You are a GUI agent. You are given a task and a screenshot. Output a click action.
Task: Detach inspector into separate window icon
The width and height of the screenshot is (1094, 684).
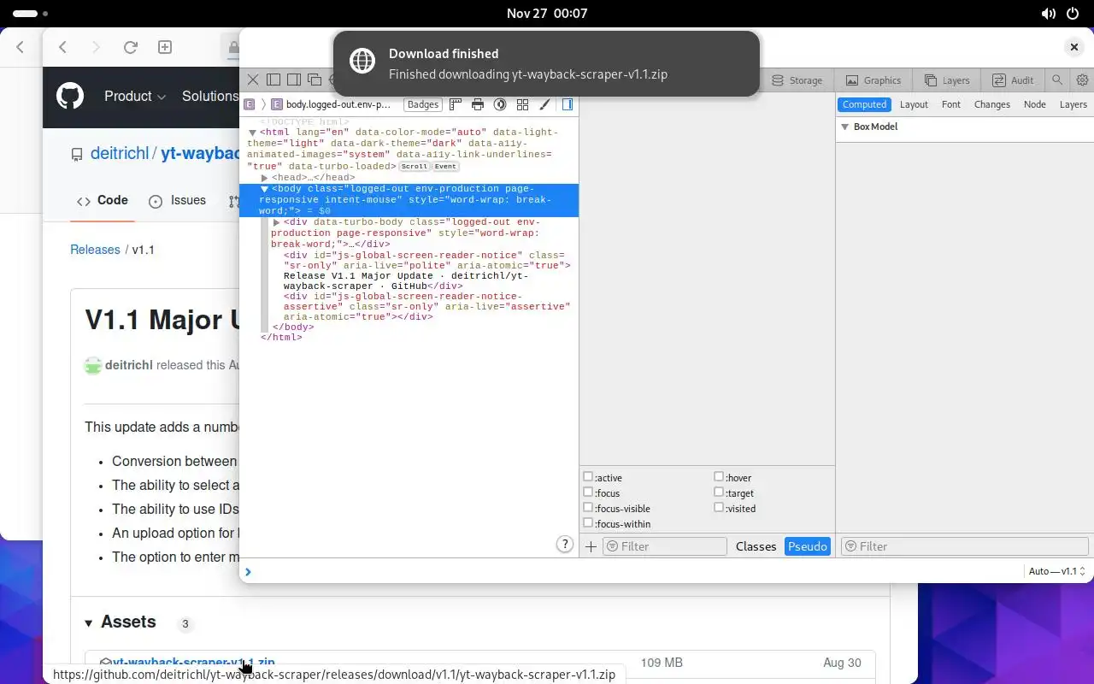tap(314, 80)
